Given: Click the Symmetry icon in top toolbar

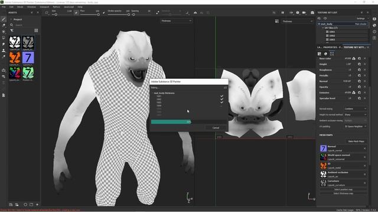Looking at the screenshot, I should [195, 13].
